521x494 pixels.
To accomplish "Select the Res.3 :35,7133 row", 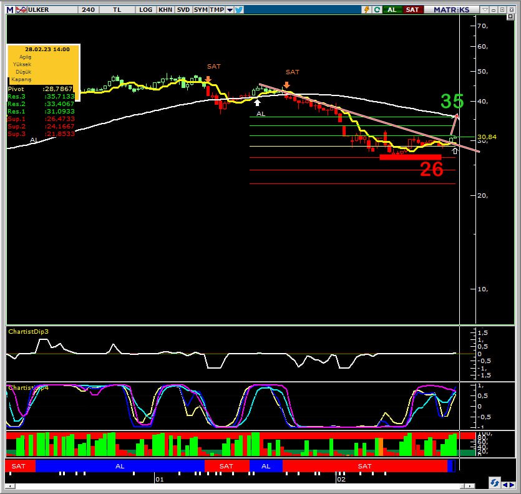I will [x=41, y=96].
